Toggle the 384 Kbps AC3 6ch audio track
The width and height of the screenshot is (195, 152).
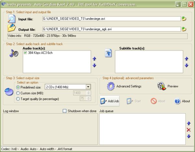pos(25,53)
